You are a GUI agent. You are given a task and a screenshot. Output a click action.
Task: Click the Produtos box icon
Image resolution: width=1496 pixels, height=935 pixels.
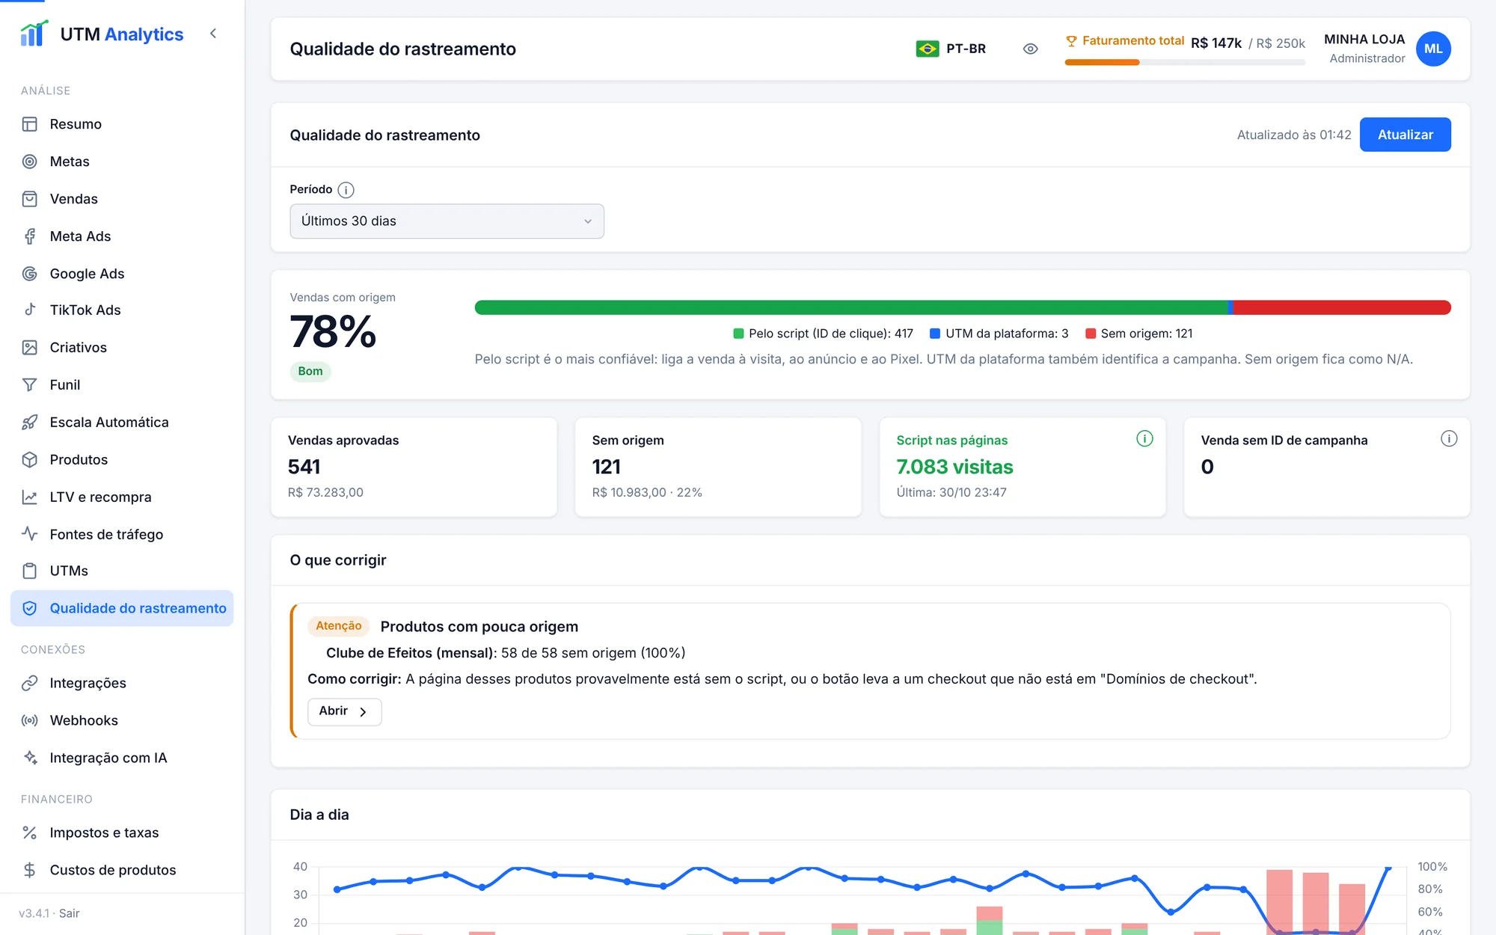pos(30,459)
